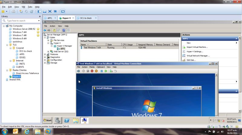Image resolution: width=242 pixels, height=135 pixels.
Task: Toggle favorite star for Windows 7 x86
Action: [38, 35]
